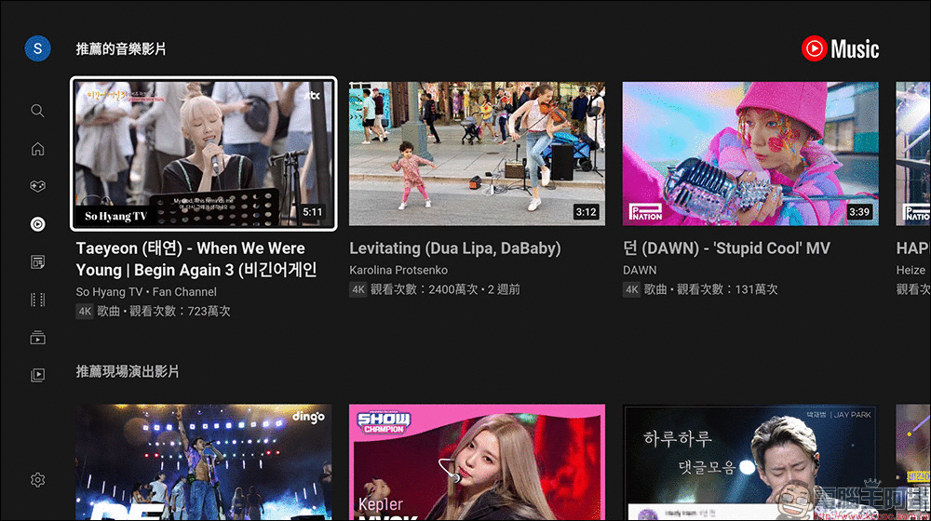Screen dimensions: 931x521
Task: Open the Library icon in sidebar
Action: pyautogui.click(x=37, y=375)
